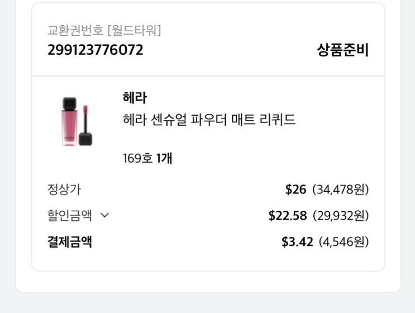This screenshot has width=415, height=313.
Task: Click the 1개 quantity text
Action: pyautogui.click(x=164, y=158)
